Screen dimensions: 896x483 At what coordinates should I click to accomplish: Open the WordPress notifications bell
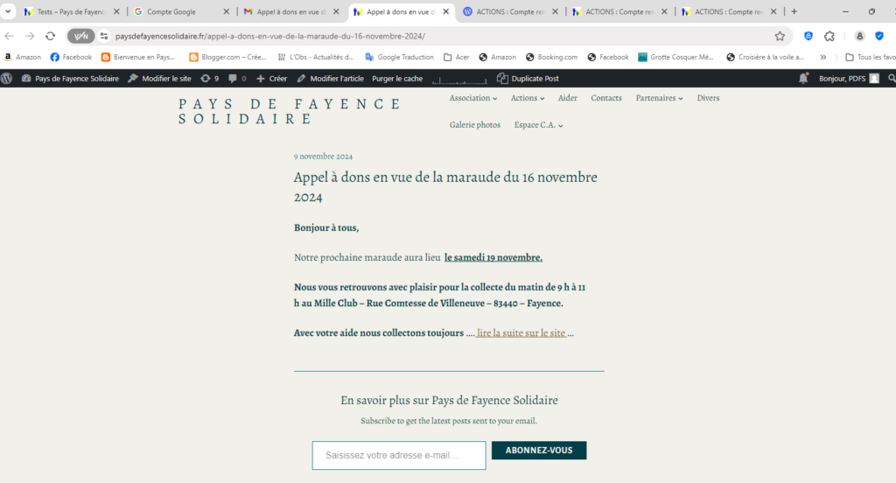(803, 78)
